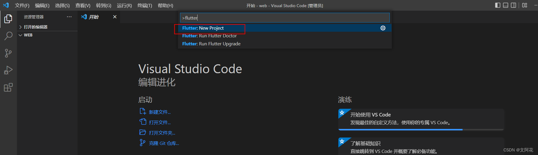Open the Run and Debug view
The height and width of the screenshot is (155, 538).
pos(8,70)
